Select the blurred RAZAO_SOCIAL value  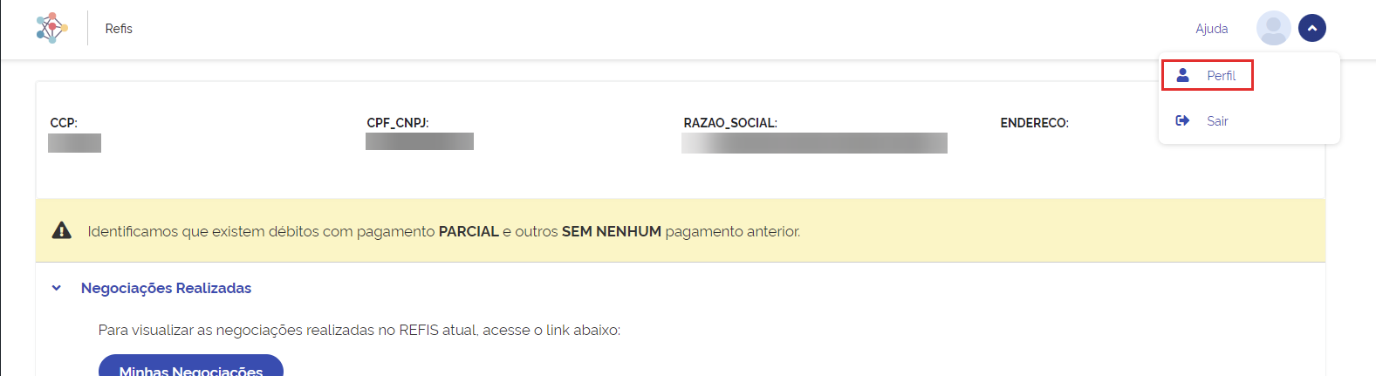814,143
